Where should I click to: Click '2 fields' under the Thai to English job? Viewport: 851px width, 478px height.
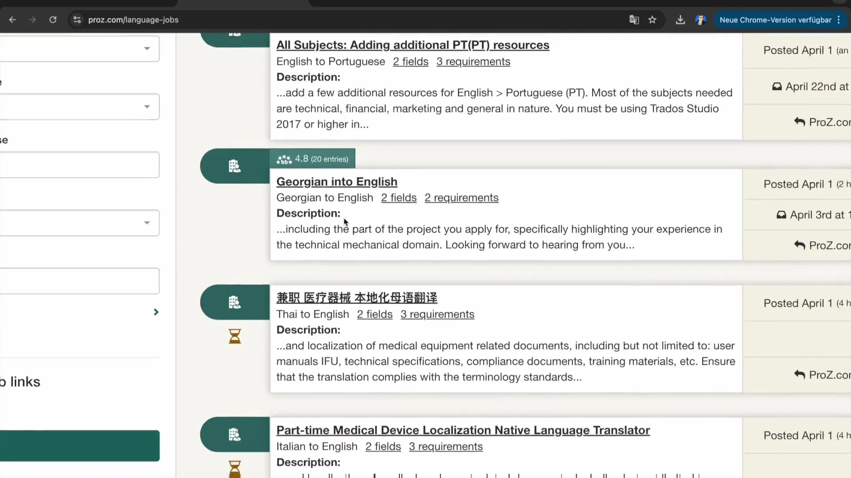[375, 314]
